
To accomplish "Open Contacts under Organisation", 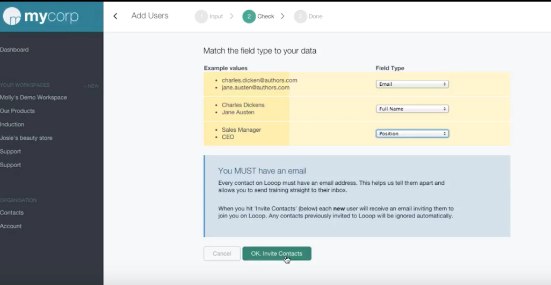I will [12, 213].
